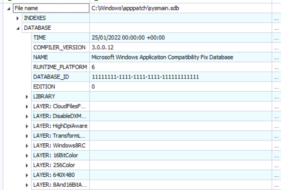The height and width of the screenshot is (190, 281).
Task: Expand the LAYER: 8And16BitA... node
Action: pyautogui.click(x=27, y=185)
